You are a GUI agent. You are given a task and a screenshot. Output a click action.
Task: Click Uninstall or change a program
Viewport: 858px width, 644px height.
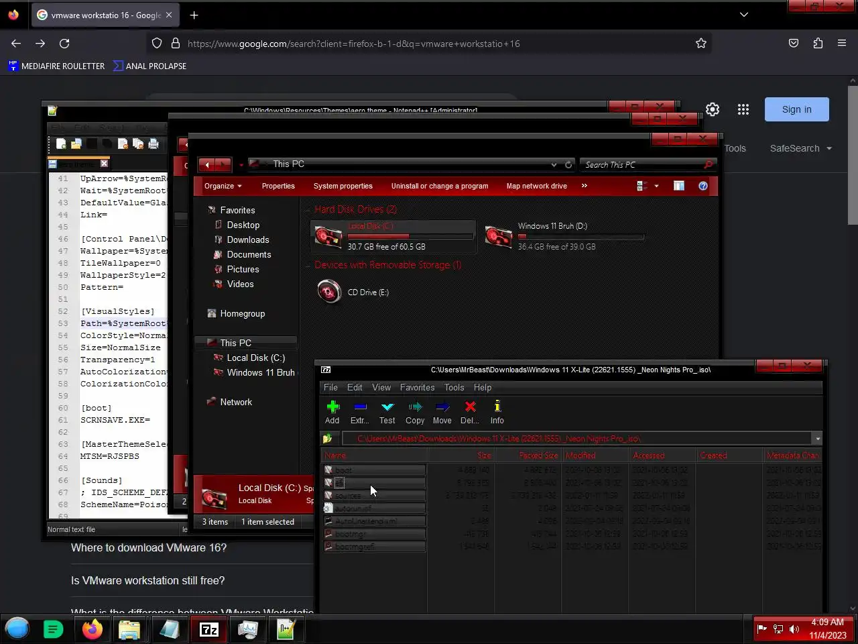point(440,186)
